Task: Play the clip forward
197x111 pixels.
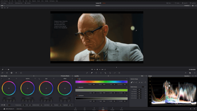Action: [x=100, y=70]
